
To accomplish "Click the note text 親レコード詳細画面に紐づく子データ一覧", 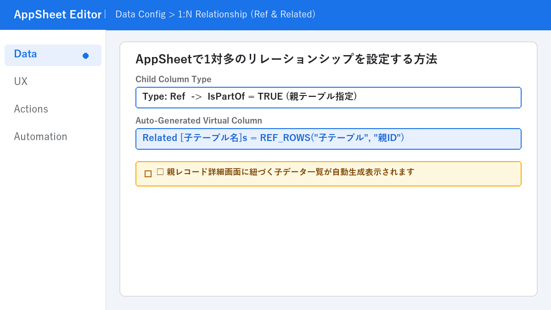I will point(244,172).
